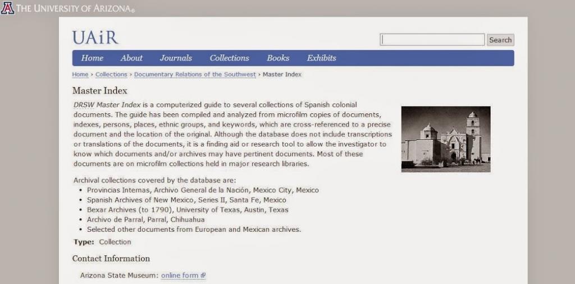Click 'Archival collections covered by the database are:'

155,180
